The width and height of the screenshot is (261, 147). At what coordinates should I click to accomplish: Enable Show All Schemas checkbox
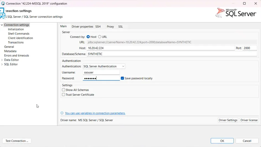pos(64,90)
